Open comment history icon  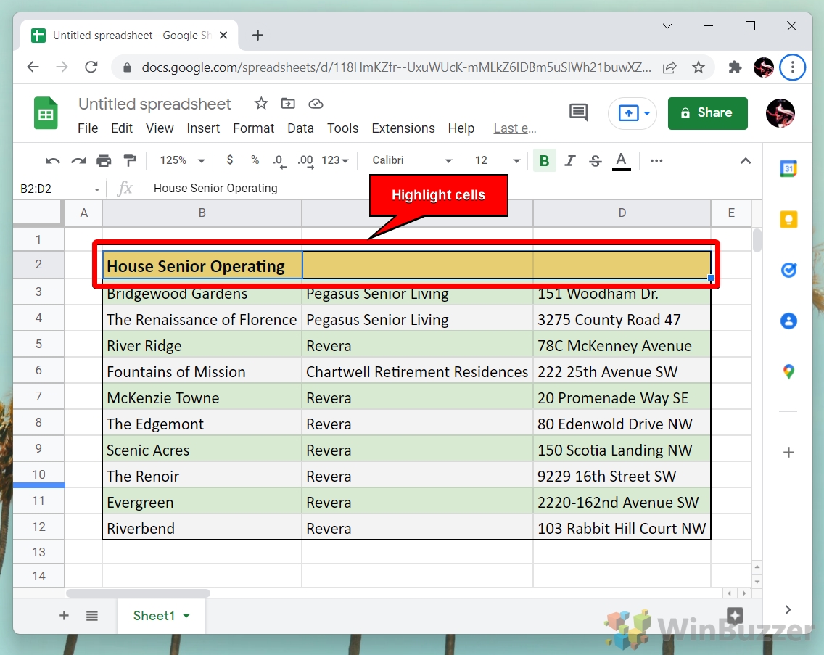[x=578, y=112]
